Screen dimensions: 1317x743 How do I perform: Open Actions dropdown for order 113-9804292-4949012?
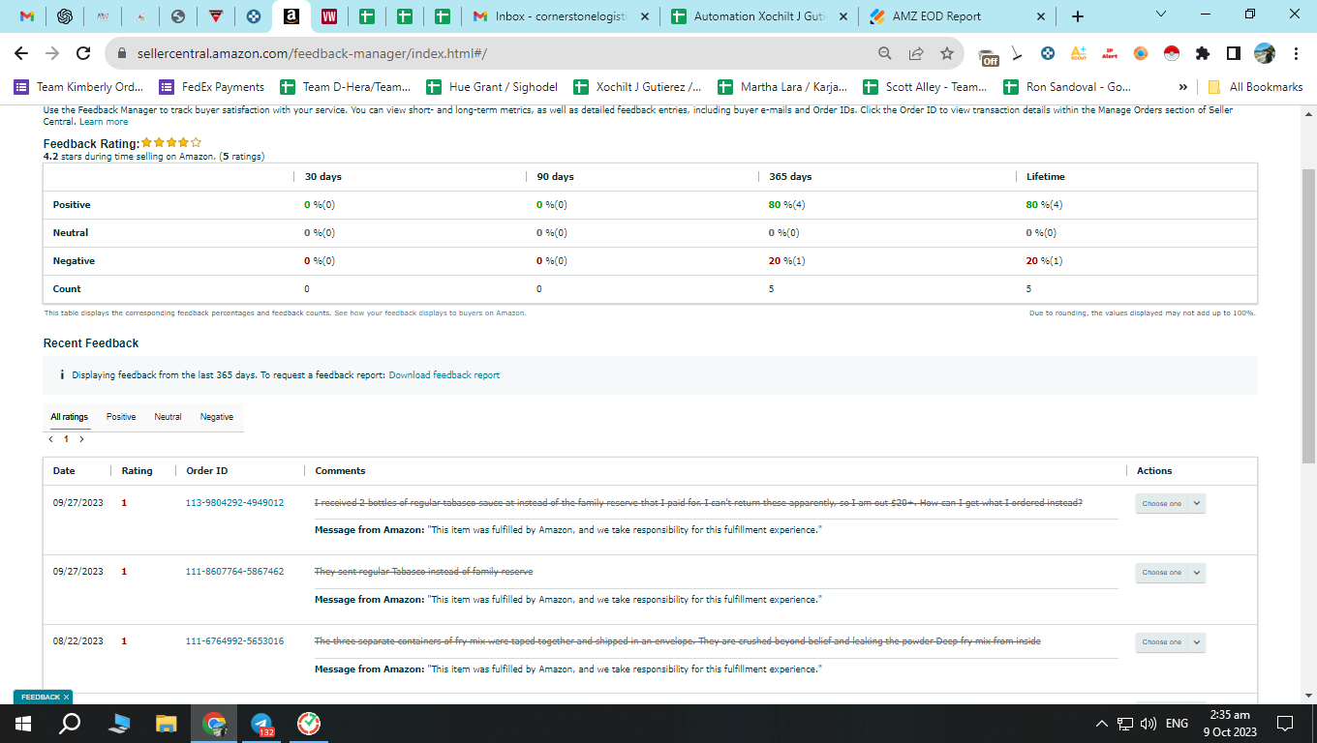point(1170,503)
